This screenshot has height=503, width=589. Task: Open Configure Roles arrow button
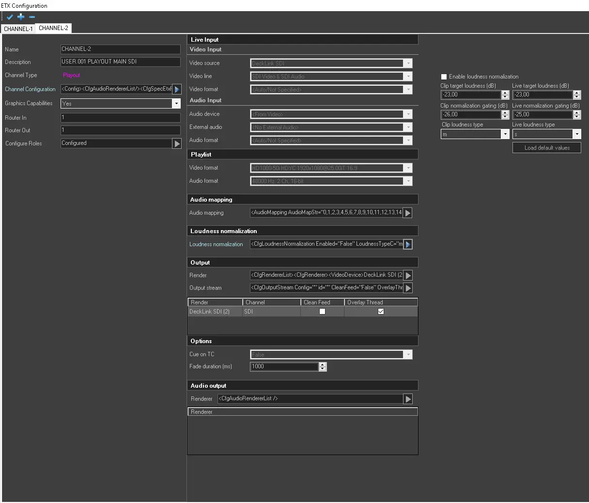point(177,143)
